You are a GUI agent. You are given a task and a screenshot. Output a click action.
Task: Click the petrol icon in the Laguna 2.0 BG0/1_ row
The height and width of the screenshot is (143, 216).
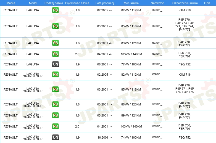55,54
